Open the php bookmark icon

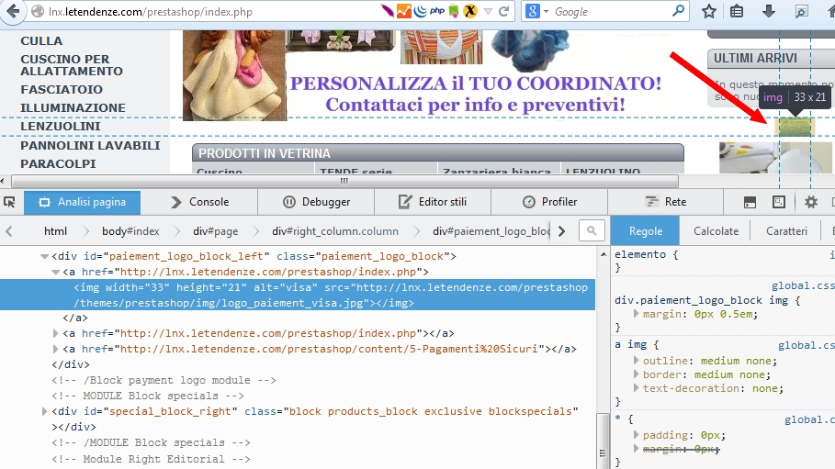[x=437, y=11]
